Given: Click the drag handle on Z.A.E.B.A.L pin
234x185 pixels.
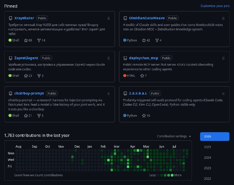Looking at the screenshot, I should 223,94.
